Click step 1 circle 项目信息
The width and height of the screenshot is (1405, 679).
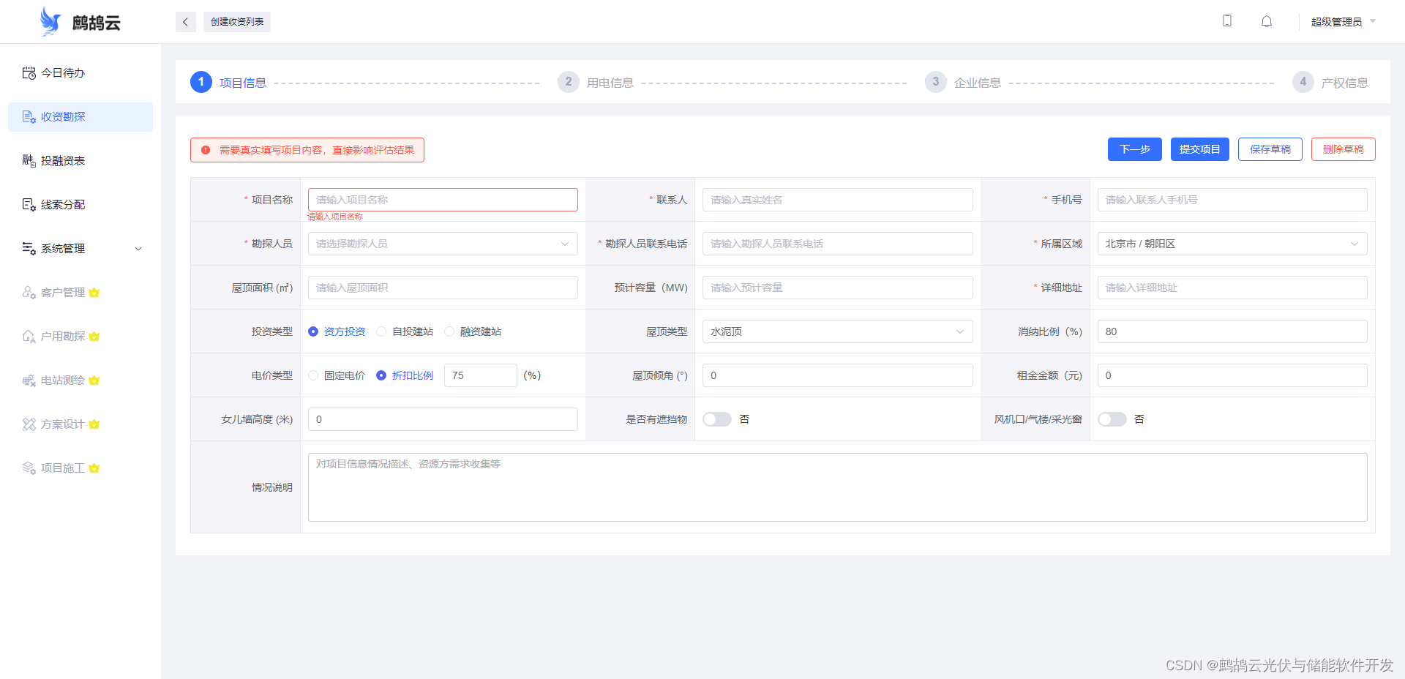[x=201, y=82]
